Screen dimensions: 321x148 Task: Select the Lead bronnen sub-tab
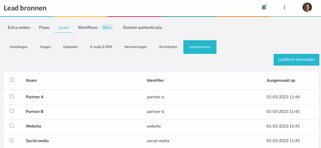click(x=200, y=47)
